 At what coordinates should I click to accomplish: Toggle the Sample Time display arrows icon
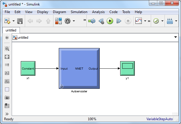7,65
